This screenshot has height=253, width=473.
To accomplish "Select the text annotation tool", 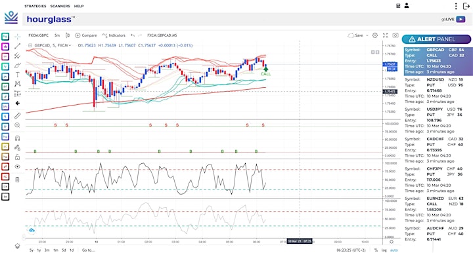I will (x=18, y=75).
